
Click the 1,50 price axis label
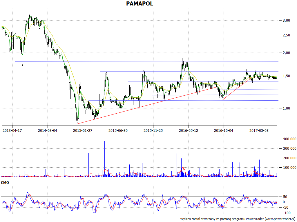[x=286, y=76]
